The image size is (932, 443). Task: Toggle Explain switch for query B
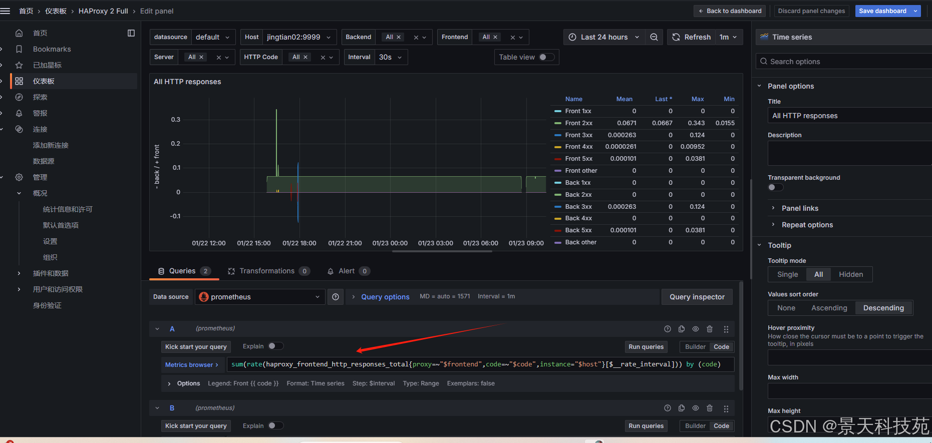coord(276,426)
